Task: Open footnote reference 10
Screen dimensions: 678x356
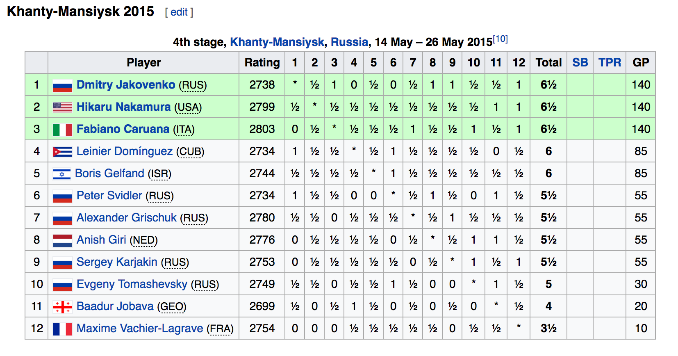Action: (500, 39)
